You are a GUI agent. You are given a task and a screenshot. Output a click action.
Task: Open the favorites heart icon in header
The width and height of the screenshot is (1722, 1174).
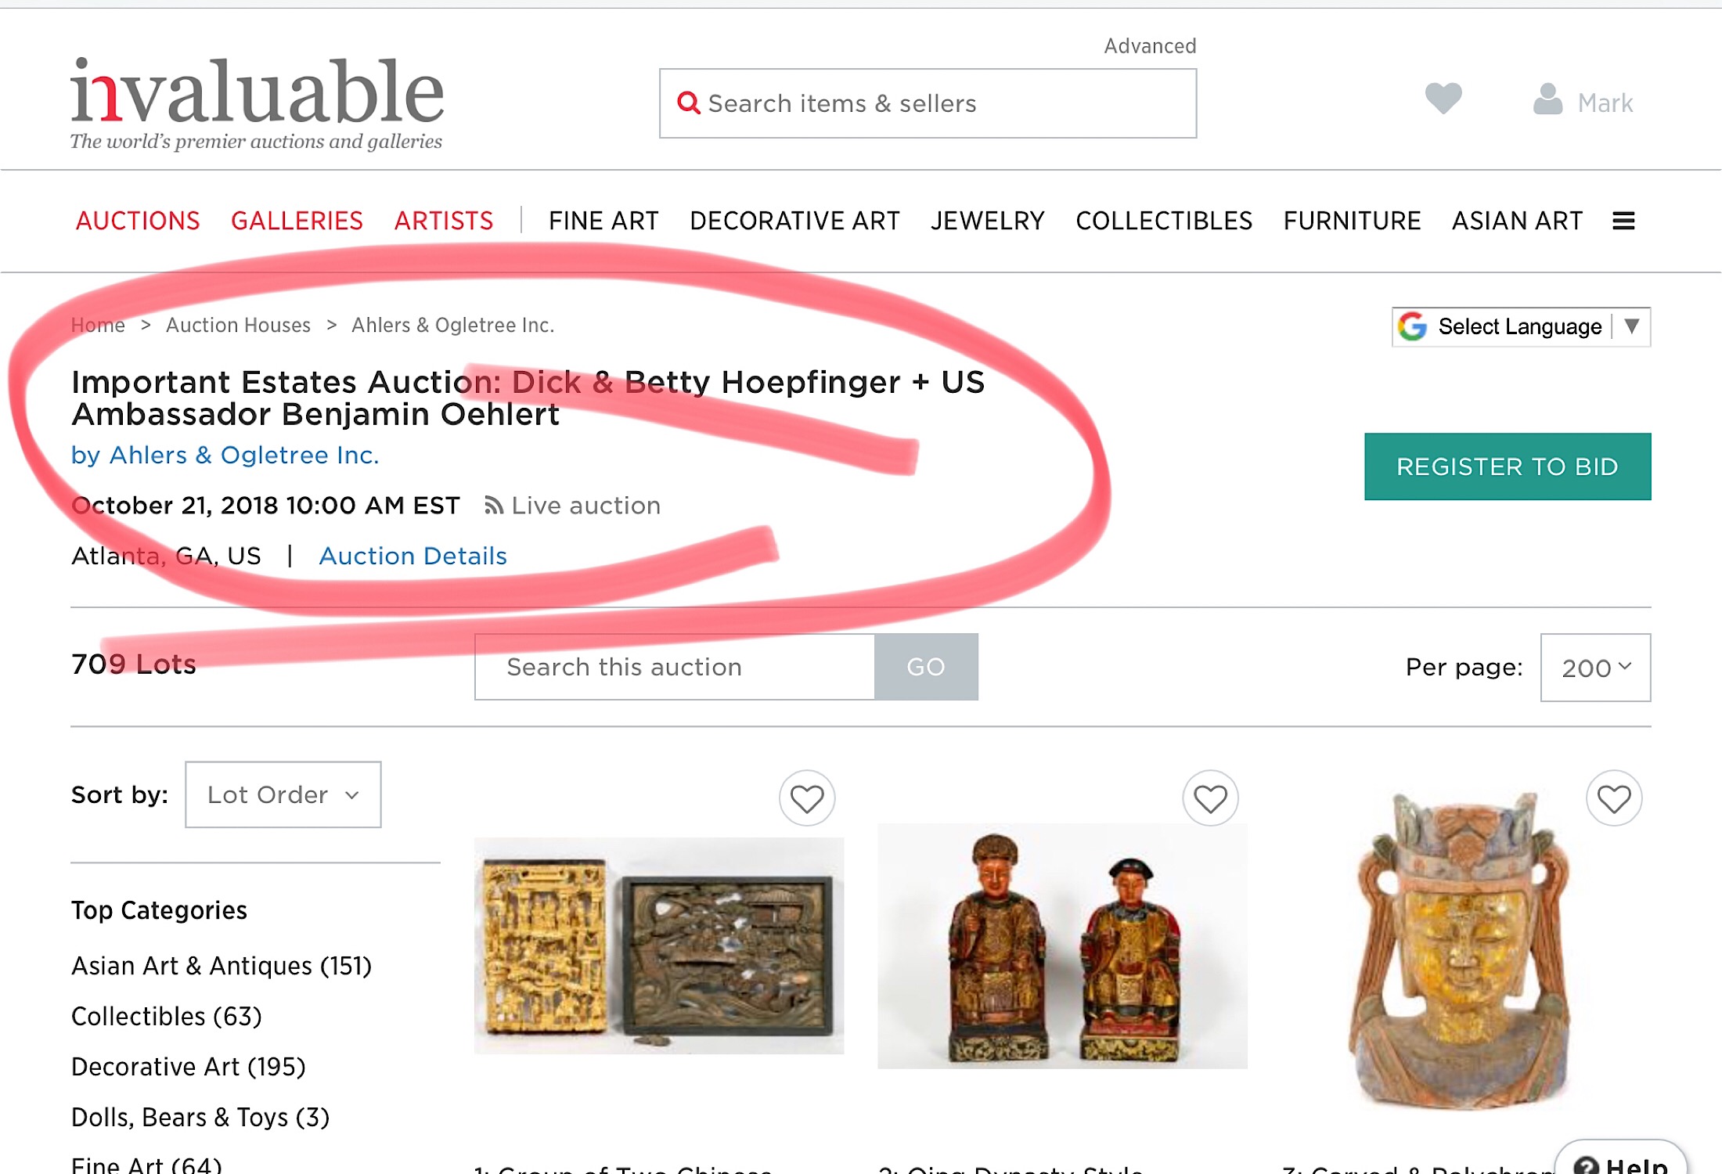pyautogui.click(x=1443, y=99)
